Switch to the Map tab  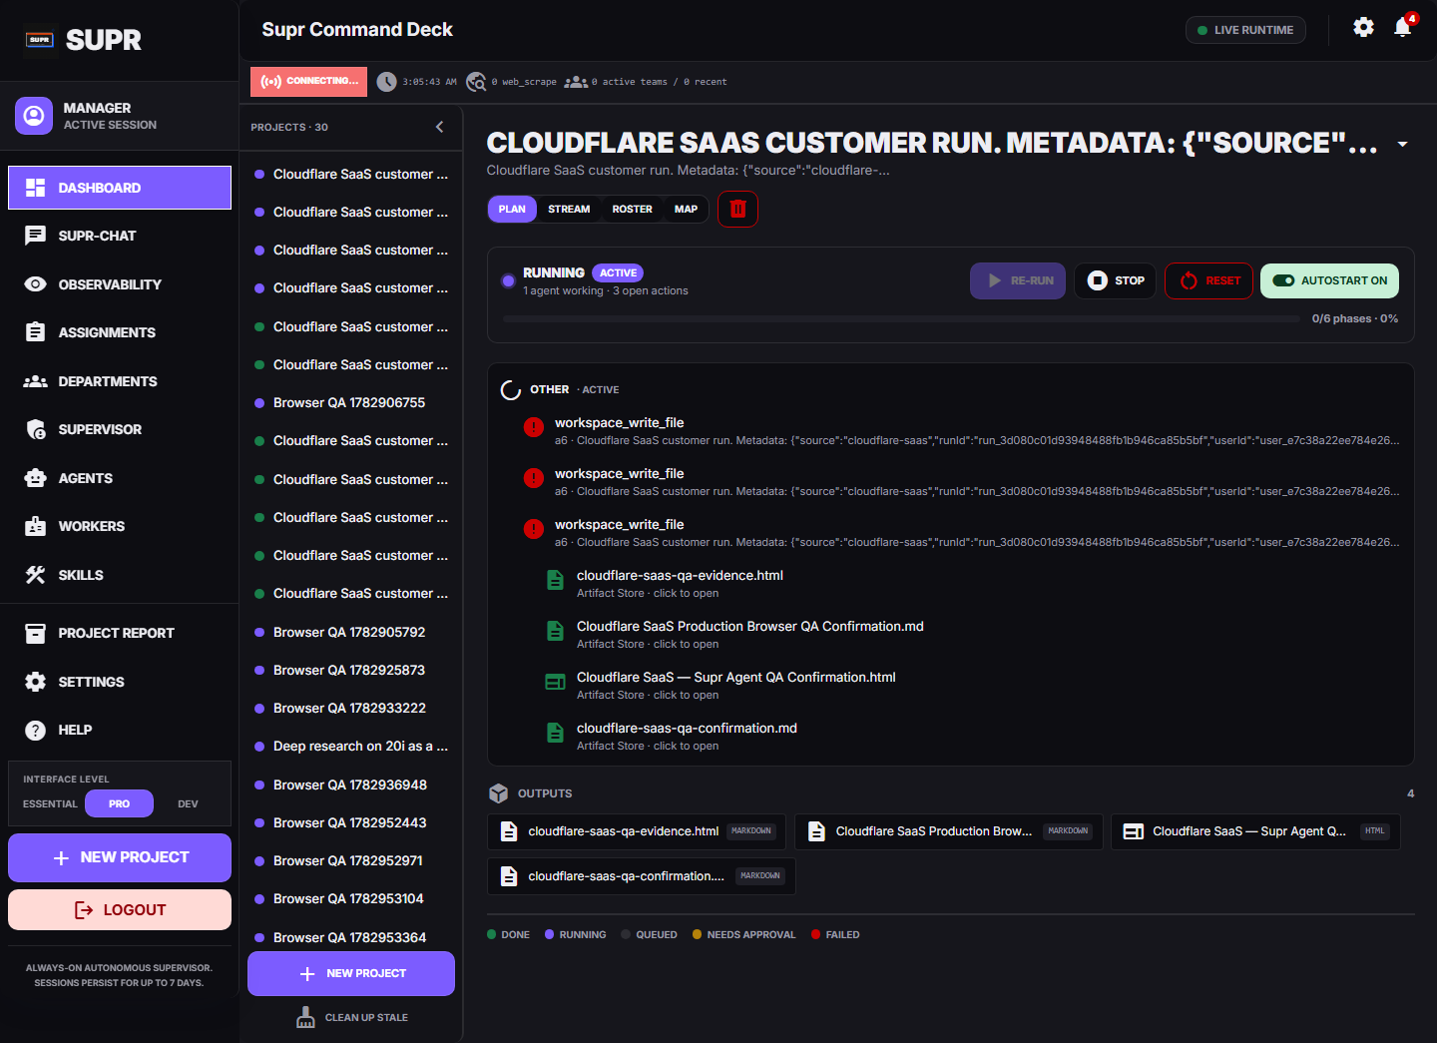(x=686, y=209)
